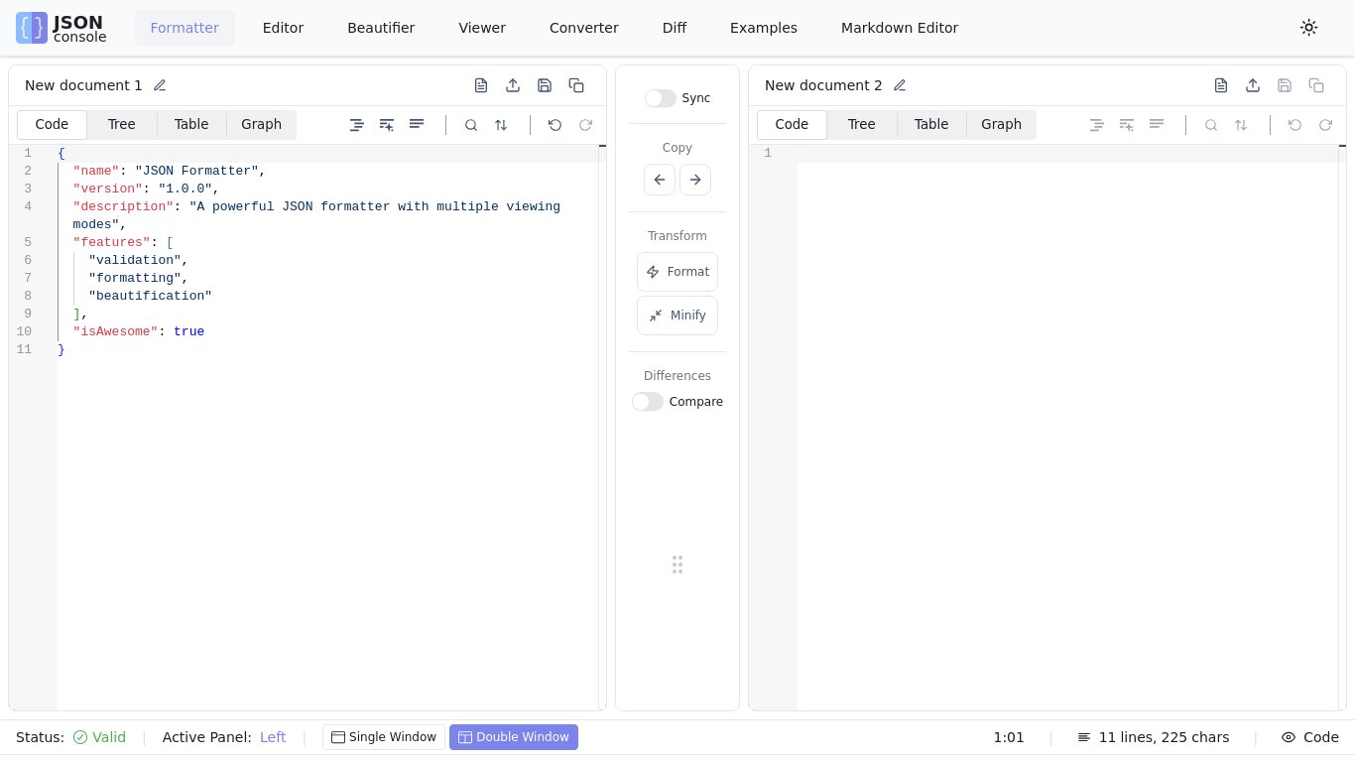Switch to Single Window layout
This screenshot has width=1355, height=762.
[x=384, y=737]
